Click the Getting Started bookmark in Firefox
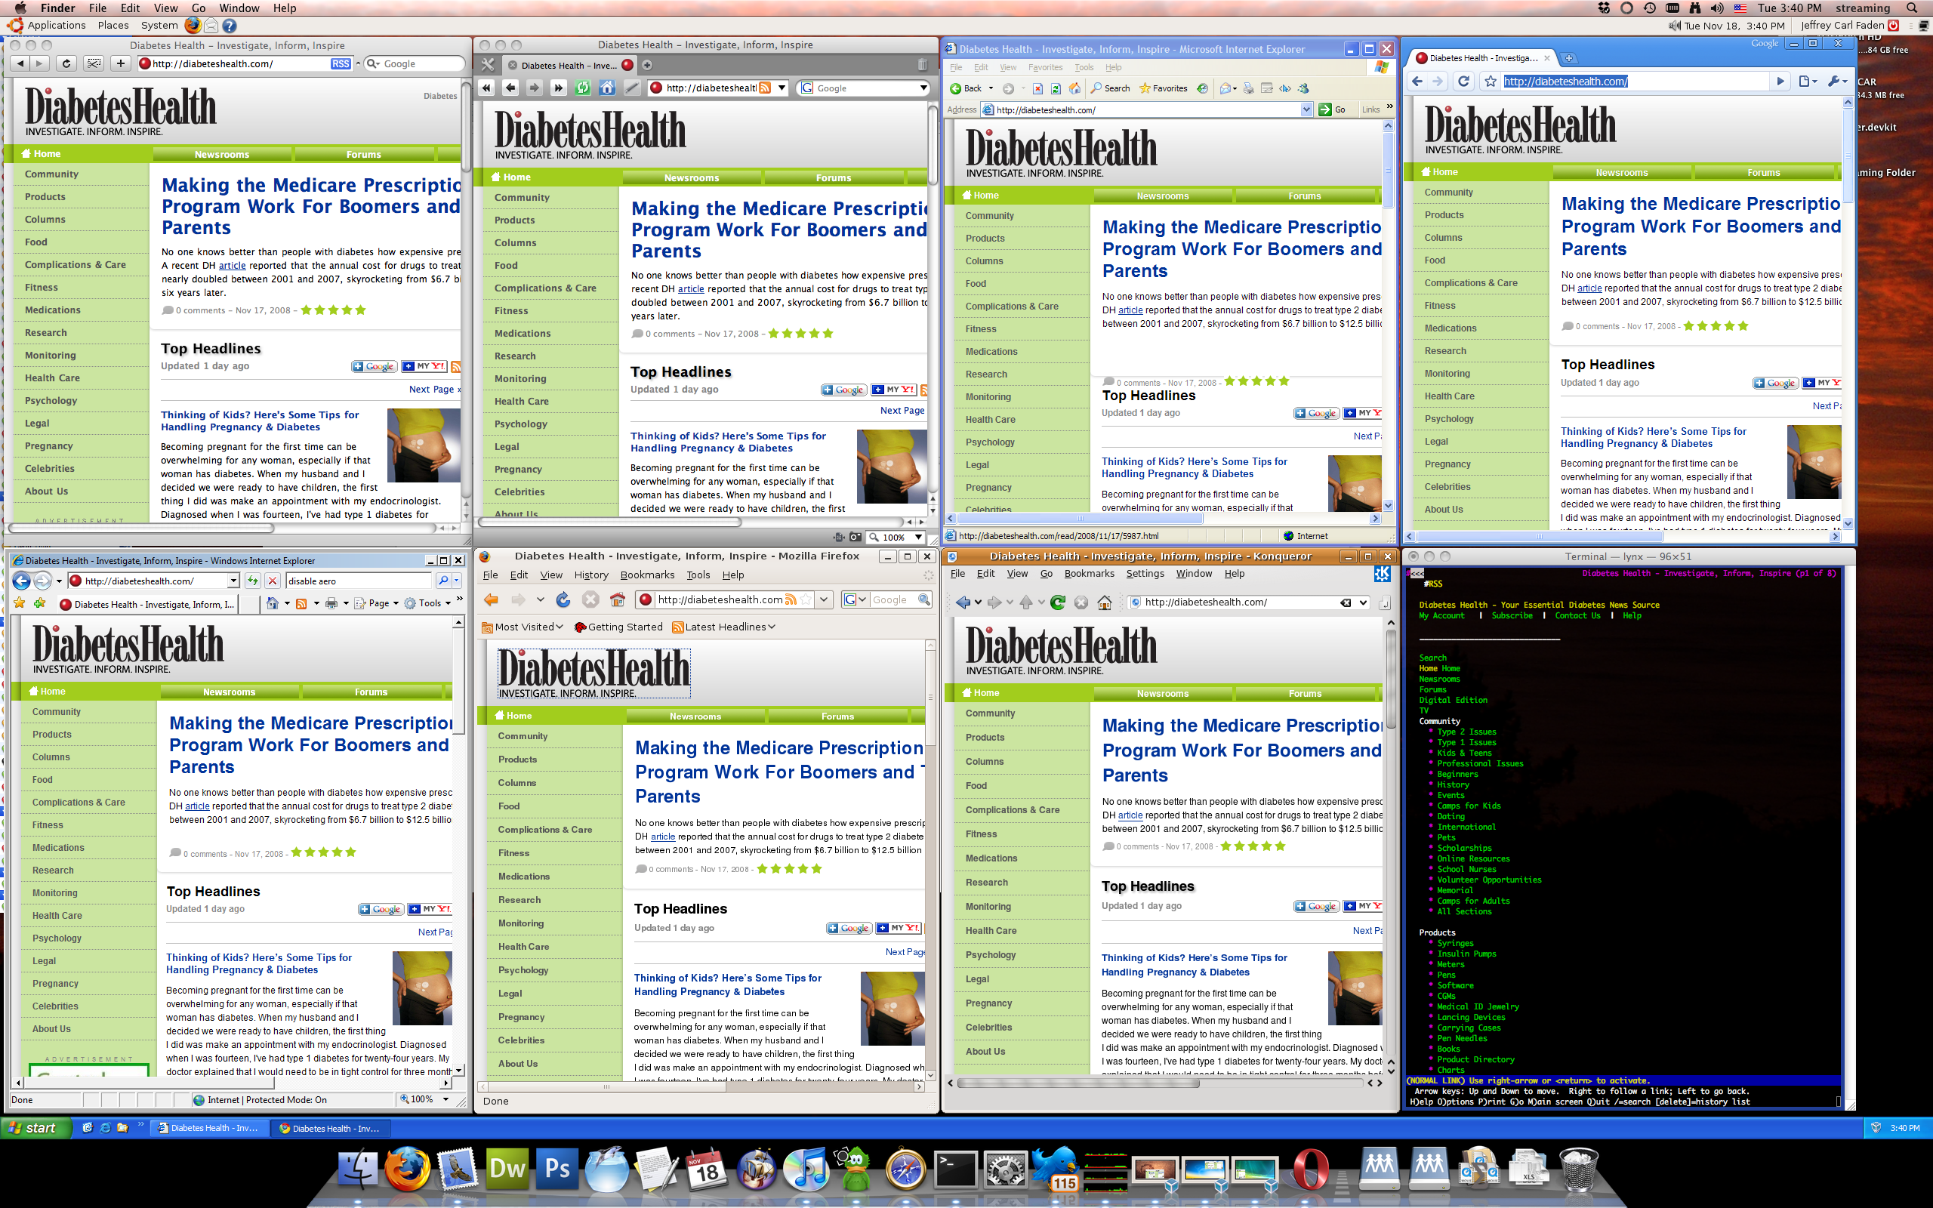Image resolution: width=1933 pixels, height=1208 pixels. pos(618,627)
